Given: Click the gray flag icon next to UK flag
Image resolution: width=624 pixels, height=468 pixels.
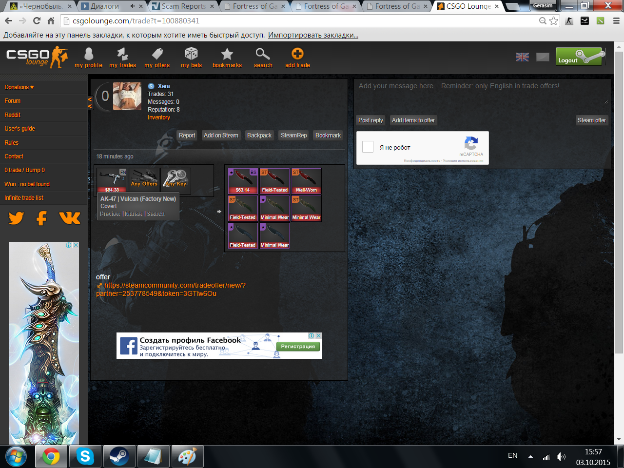Looking at the screenshot, I should (x=543, y=57).
